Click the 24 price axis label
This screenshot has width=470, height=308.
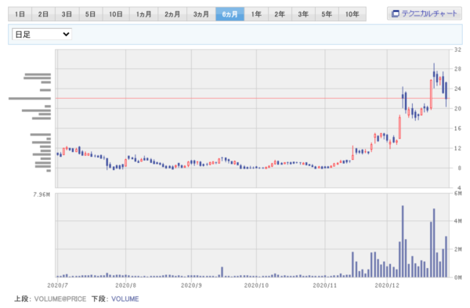457,89
